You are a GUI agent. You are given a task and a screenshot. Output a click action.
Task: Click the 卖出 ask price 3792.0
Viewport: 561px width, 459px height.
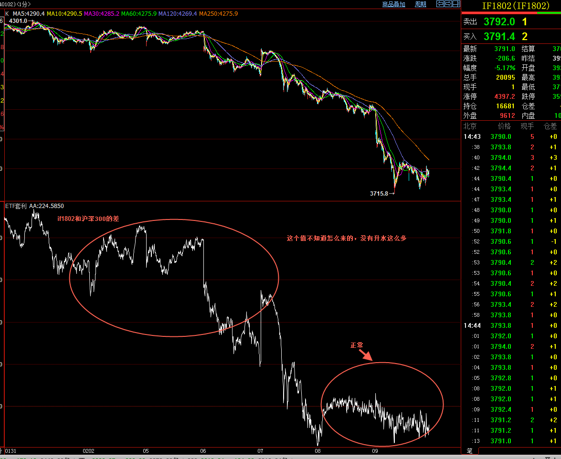point(499,22)
